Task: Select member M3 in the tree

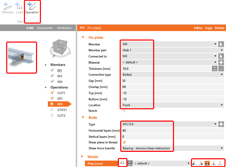Action: (x=60, y=76)
